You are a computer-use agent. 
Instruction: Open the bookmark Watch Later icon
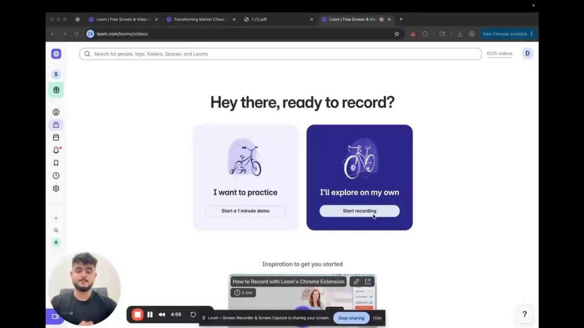[56, 163]
